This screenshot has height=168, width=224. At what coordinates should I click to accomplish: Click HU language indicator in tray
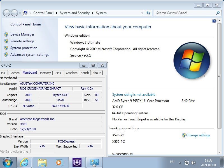point(172,162)
